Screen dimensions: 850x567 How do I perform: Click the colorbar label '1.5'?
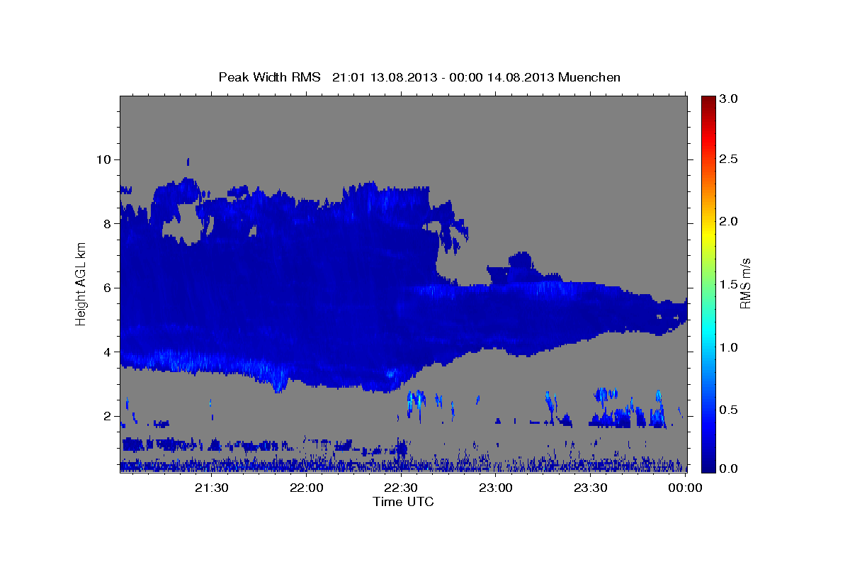[x=728, y=284]
